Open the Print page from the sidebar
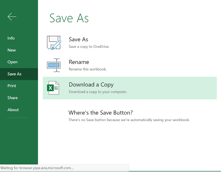Viewport: 221px width, 172px height. pos(12,86)
